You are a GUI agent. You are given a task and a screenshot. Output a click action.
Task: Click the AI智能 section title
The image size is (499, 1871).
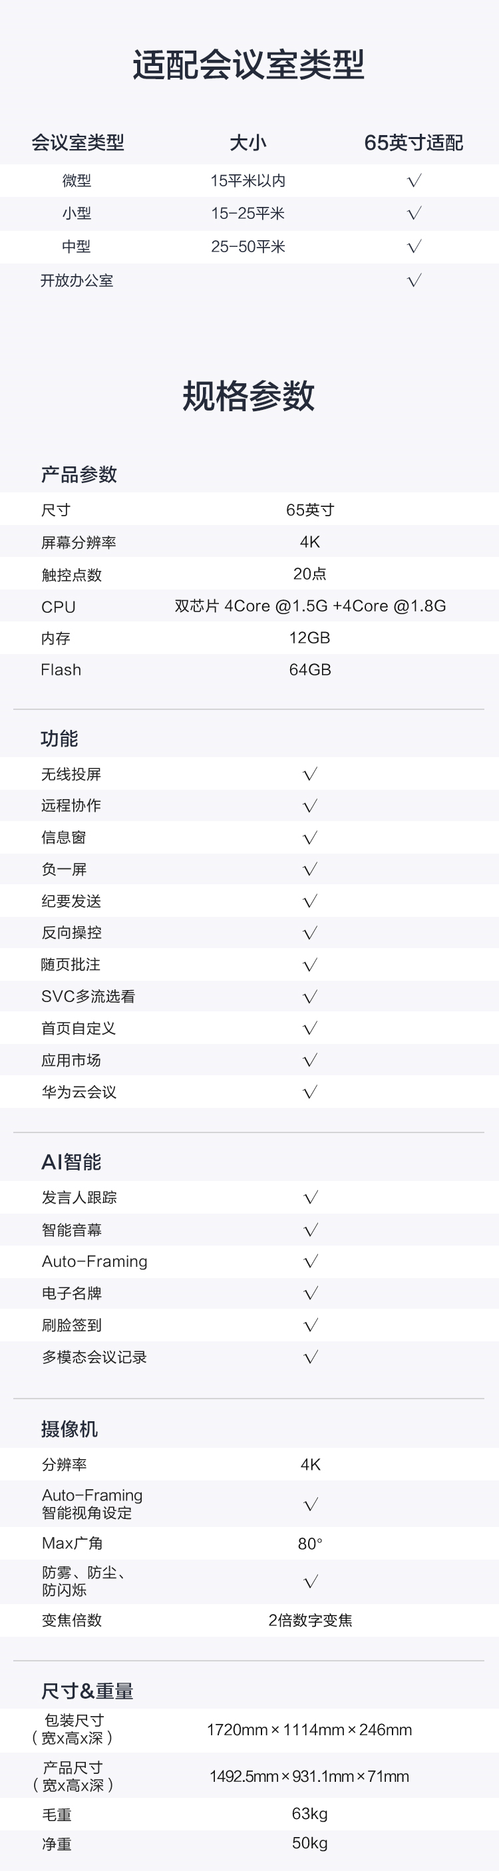(71, 1162)
